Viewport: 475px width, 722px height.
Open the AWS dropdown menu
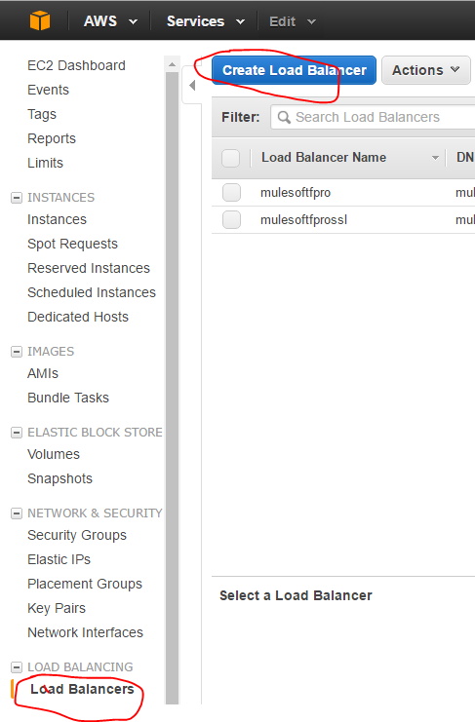[x=110, y=21]
